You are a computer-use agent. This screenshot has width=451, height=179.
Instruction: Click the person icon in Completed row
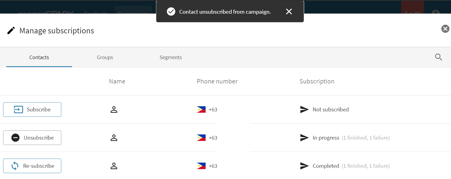(x=114, y=166)
